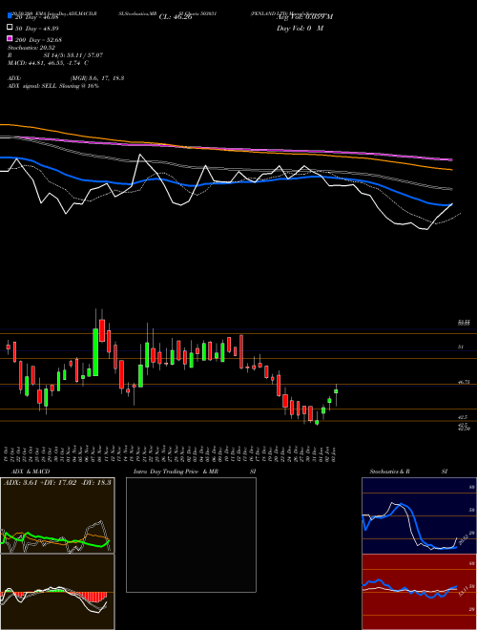
Task: Click the 'ADX: (MGR) 3.6, 17, 18.3' line
Action: (x=66, y=78)
